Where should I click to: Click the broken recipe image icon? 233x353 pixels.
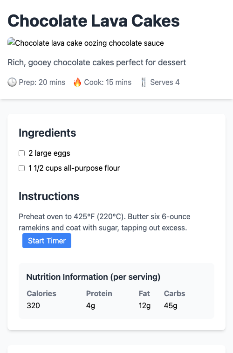pyautogui.click(x=11, y=42)
